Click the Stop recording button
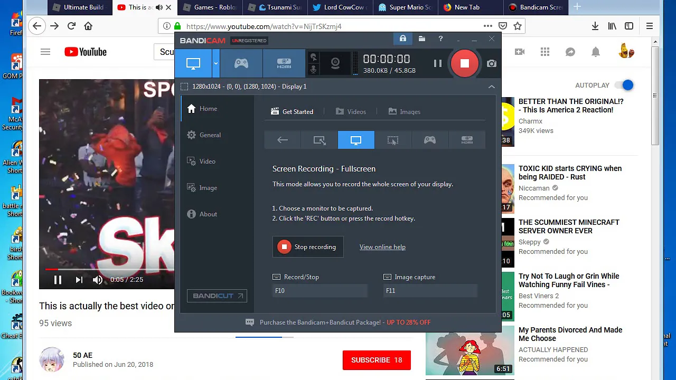The height and width of the screenshot is (380, 676). click(308, 247)
